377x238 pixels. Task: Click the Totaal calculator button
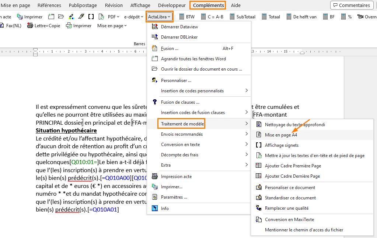tap(271, 17)
